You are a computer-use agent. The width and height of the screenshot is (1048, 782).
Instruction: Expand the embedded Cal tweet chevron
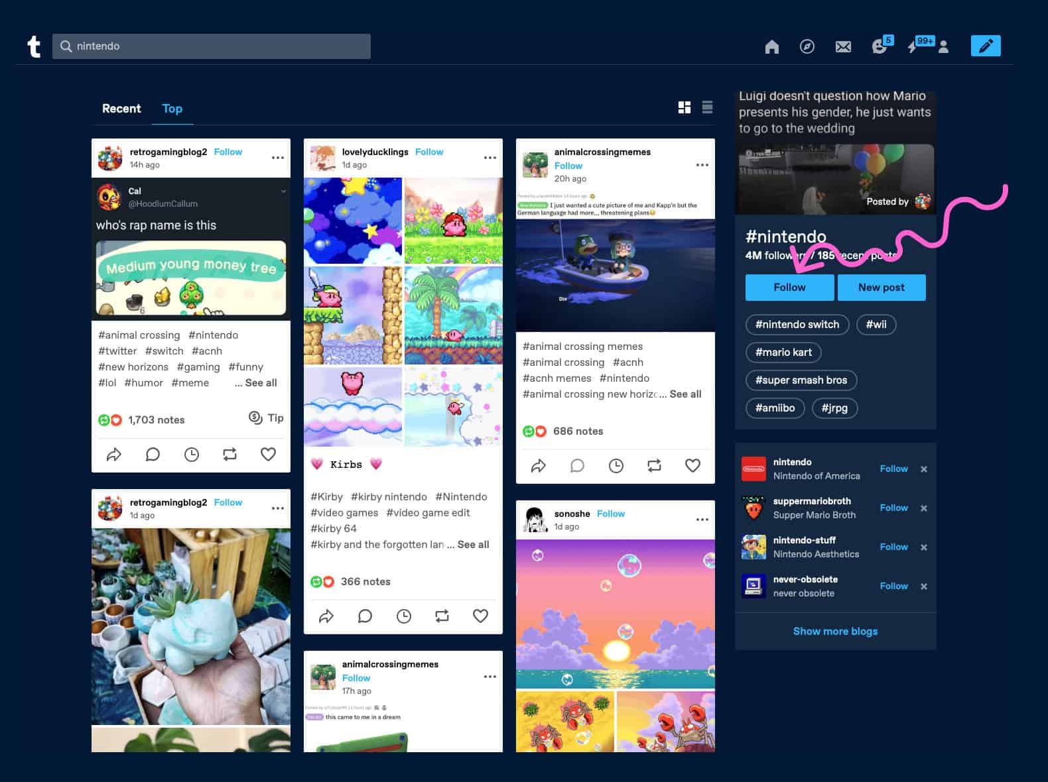coord(283,192)
